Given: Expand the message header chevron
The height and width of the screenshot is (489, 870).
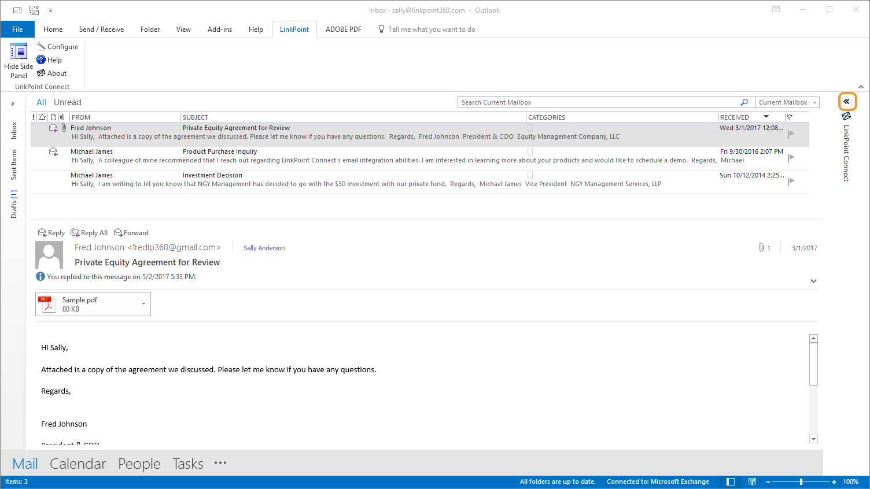Looking at the screenshot, I should point(813,281).
